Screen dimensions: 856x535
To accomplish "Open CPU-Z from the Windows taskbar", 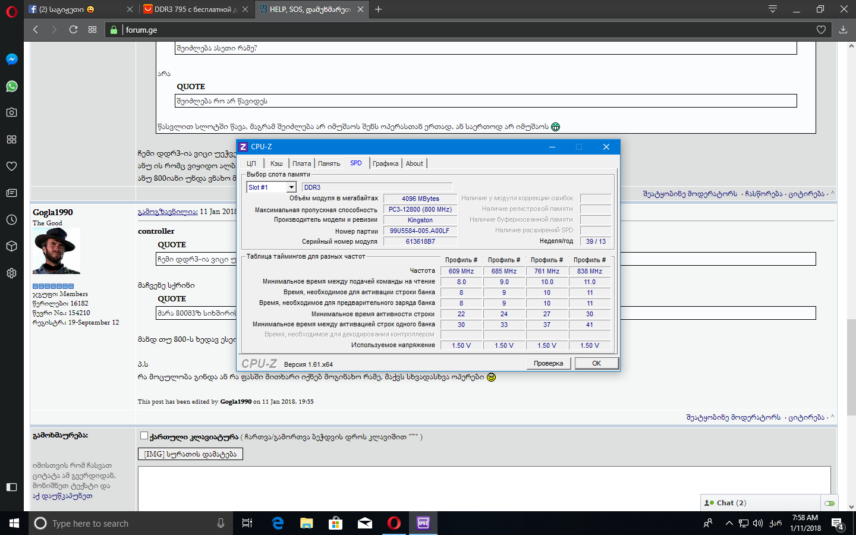I will [423, 523].
